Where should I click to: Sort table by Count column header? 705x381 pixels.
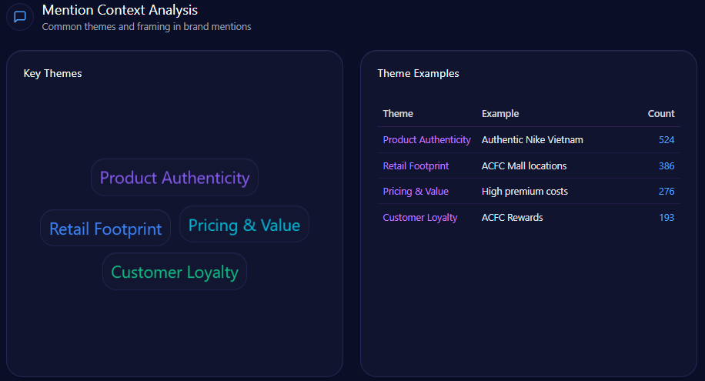pos(661,114)
